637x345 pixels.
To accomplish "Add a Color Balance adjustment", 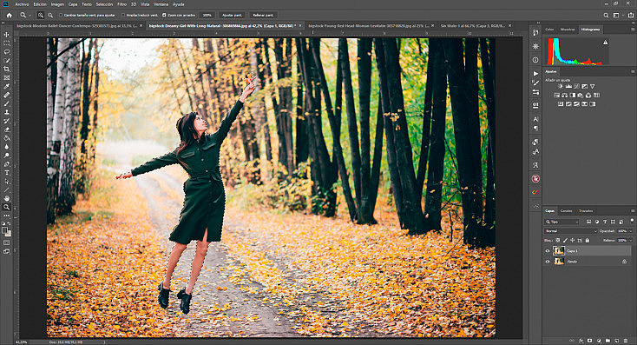I will [x=565, y=96].
